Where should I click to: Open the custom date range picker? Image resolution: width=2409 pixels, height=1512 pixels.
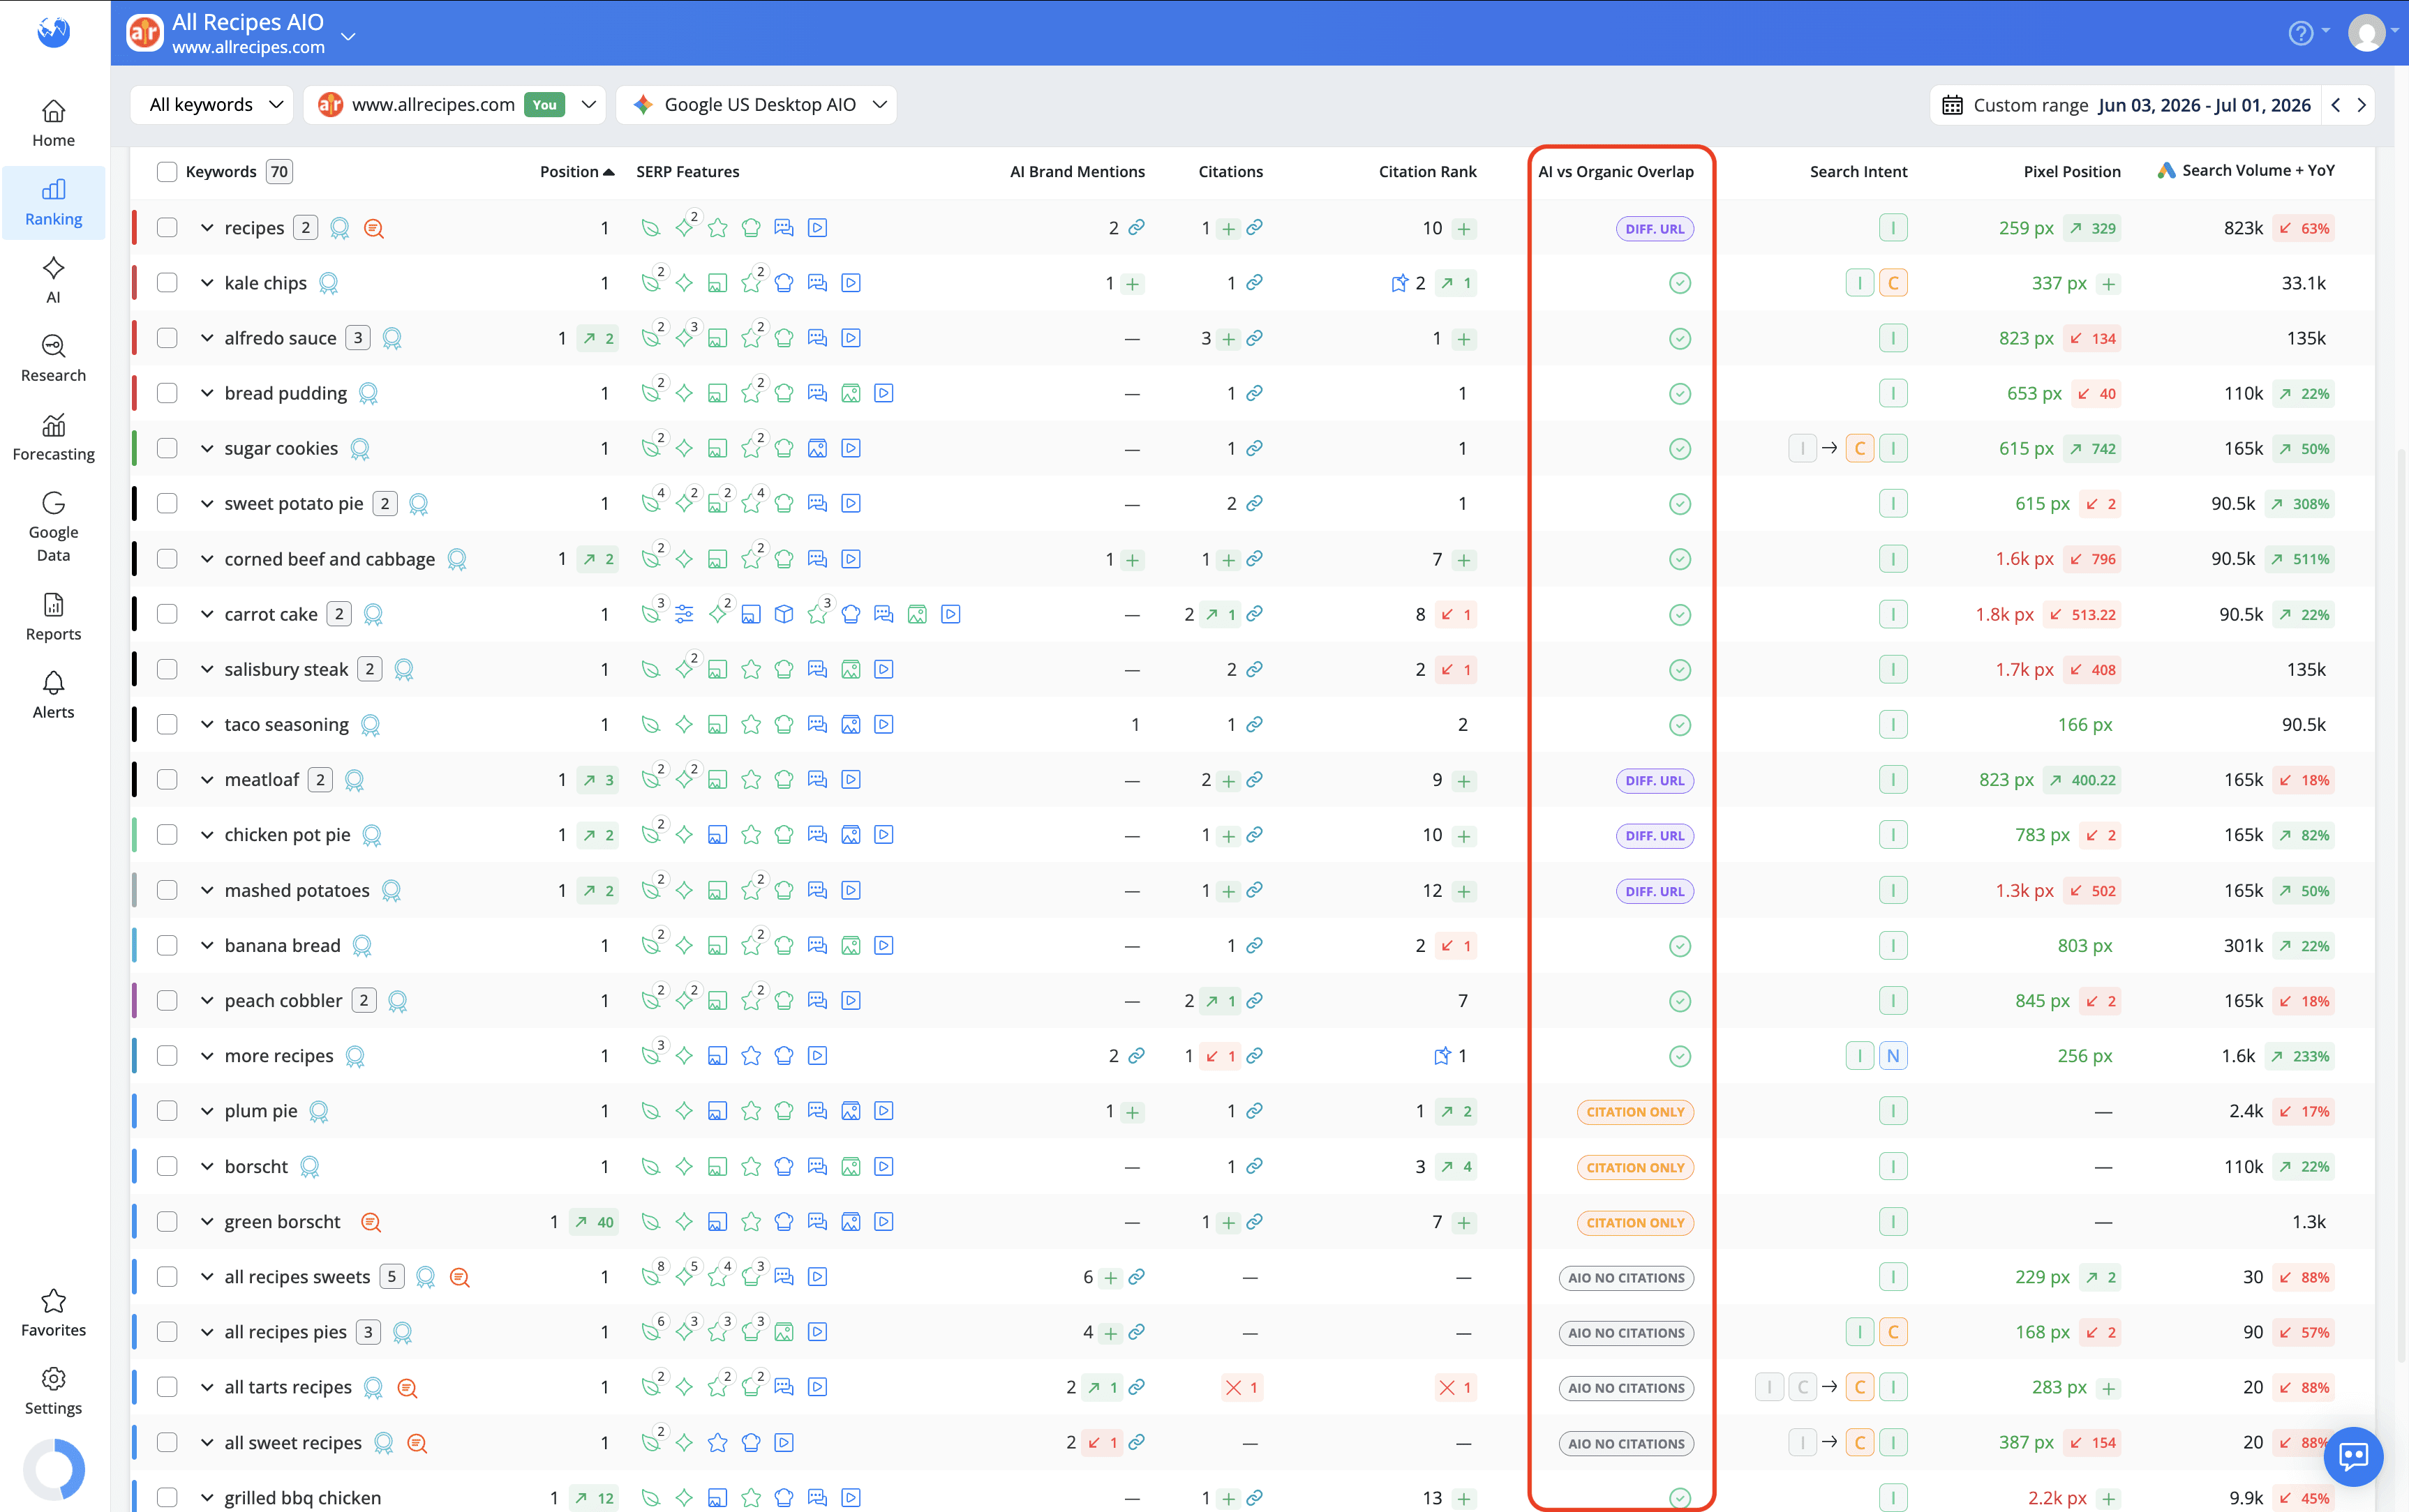pyautogui.click(x=2127, y=105)
